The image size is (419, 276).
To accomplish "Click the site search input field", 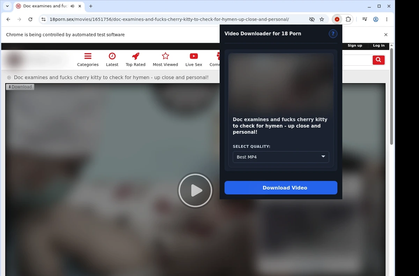I will pos(357,60).
